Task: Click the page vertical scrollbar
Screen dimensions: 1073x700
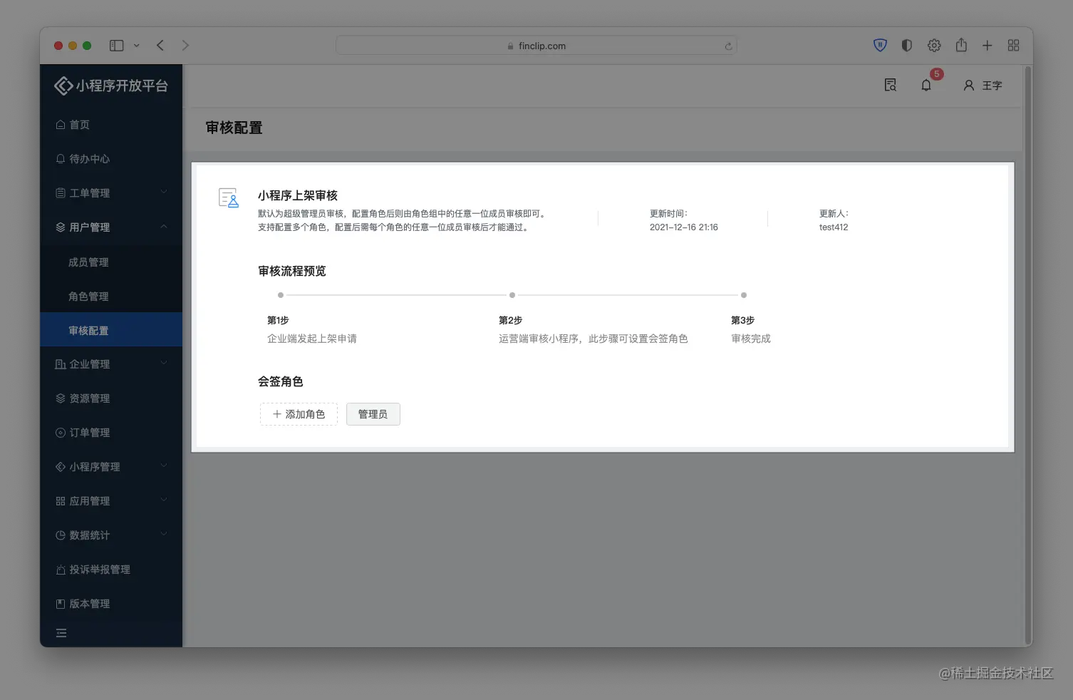Action: pyautogui.click(x=1027, y=355)
